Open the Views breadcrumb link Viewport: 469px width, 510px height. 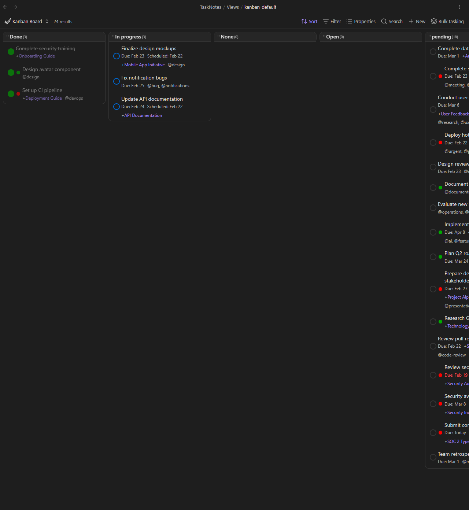click(x=233, y=7)
